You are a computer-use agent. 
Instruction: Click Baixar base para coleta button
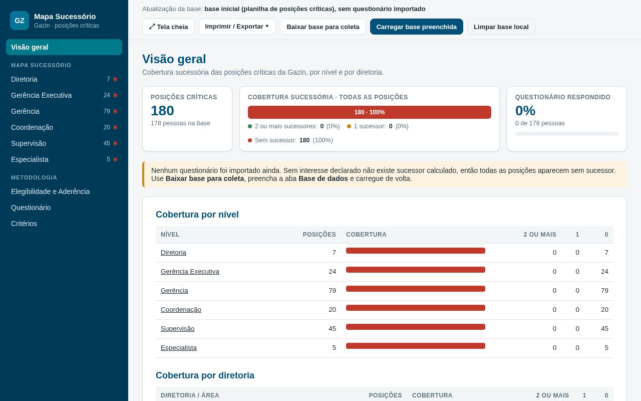click(323, 27)
